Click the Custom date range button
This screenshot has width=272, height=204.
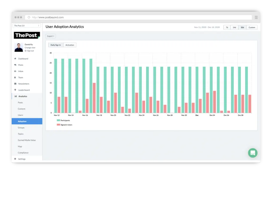click(252, 27)
